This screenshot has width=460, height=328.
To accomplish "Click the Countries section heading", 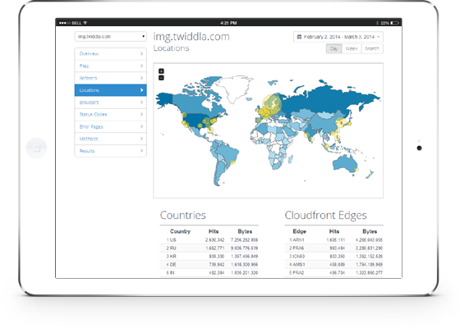I will pos(182,215).
